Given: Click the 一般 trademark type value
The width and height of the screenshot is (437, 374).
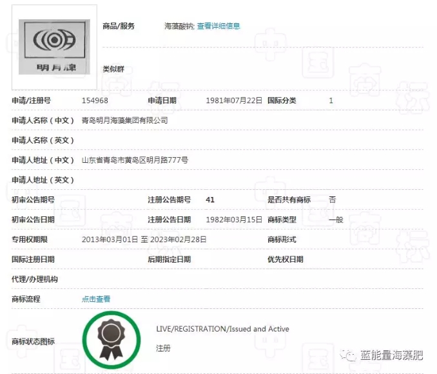Looking at the screenshot, I should 336,220.
